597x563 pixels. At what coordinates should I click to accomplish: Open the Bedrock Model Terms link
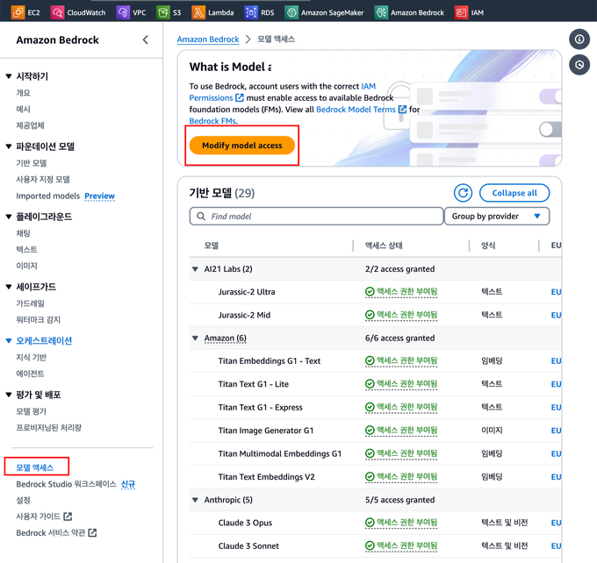356,109
